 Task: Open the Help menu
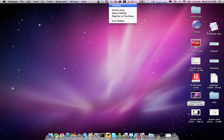coord(84,2)
